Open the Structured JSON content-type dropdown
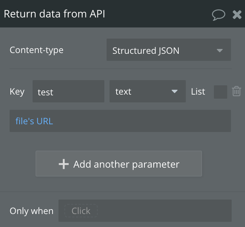This screenshot has height=227, width=245. (169, 50)
